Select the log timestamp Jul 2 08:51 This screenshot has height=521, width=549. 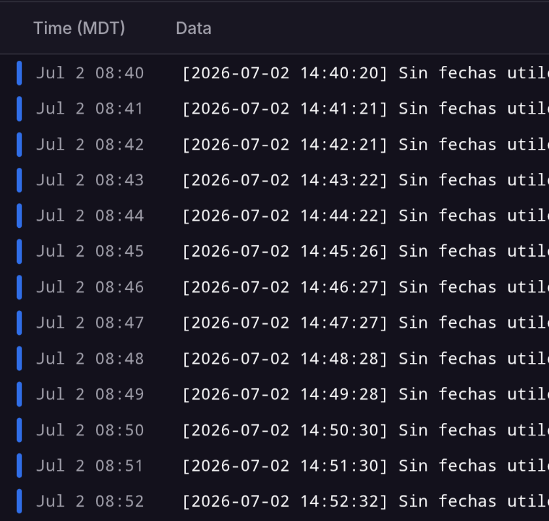click(90, 466)
